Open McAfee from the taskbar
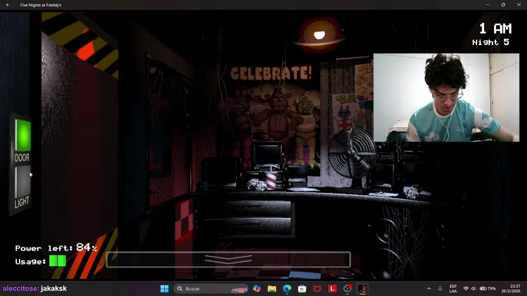 317,289
